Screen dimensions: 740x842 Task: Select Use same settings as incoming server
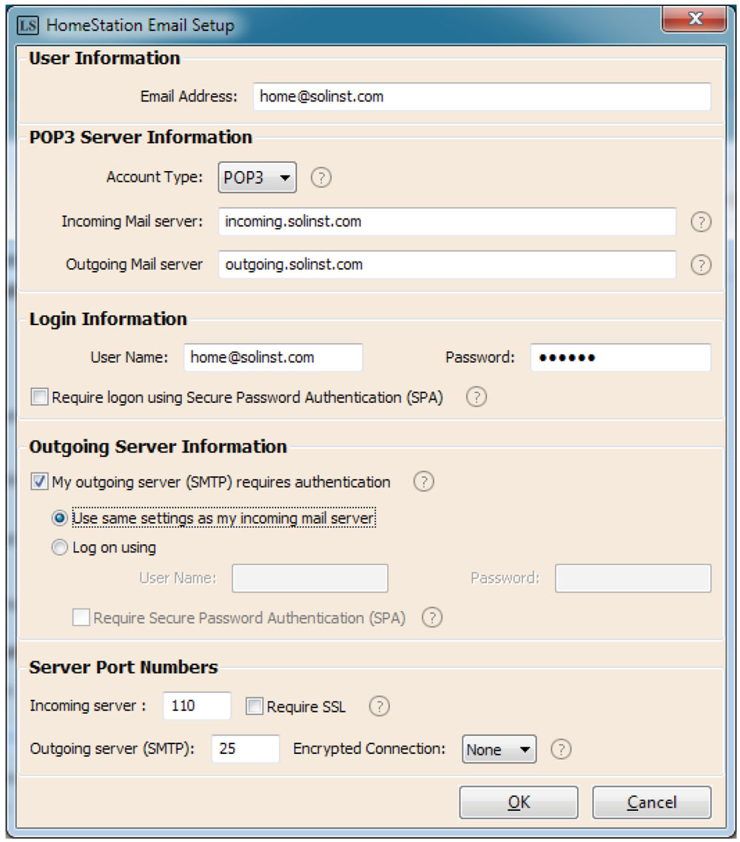59,518
